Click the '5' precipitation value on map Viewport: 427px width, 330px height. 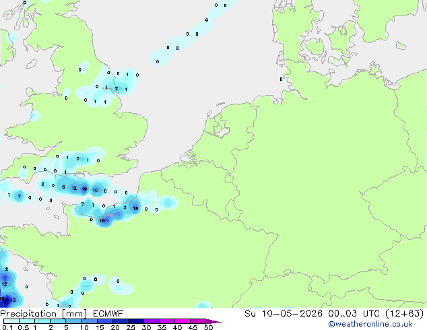[63, 187]
